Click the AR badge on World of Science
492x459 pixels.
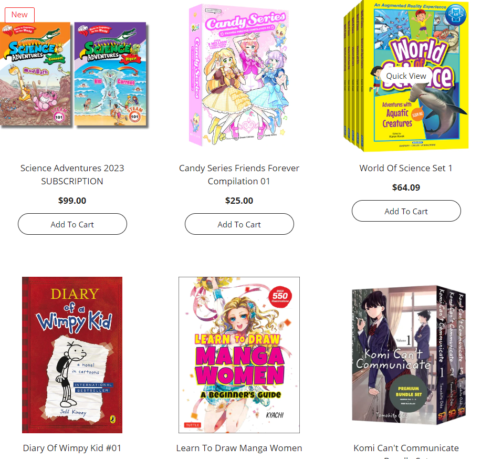coord(456,14)
